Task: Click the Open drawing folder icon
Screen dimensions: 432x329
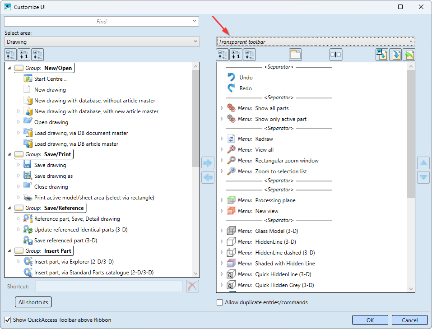Action: point(28,121)
